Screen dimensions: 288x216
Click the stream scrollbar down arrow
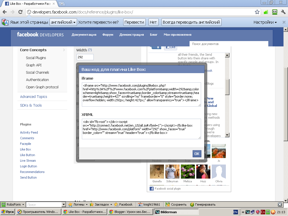point(227,135)
